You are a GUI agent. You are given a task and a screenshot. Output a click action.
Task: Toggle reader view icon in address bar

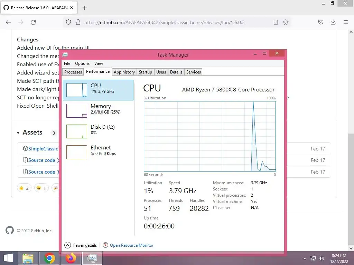pos(276,22)
